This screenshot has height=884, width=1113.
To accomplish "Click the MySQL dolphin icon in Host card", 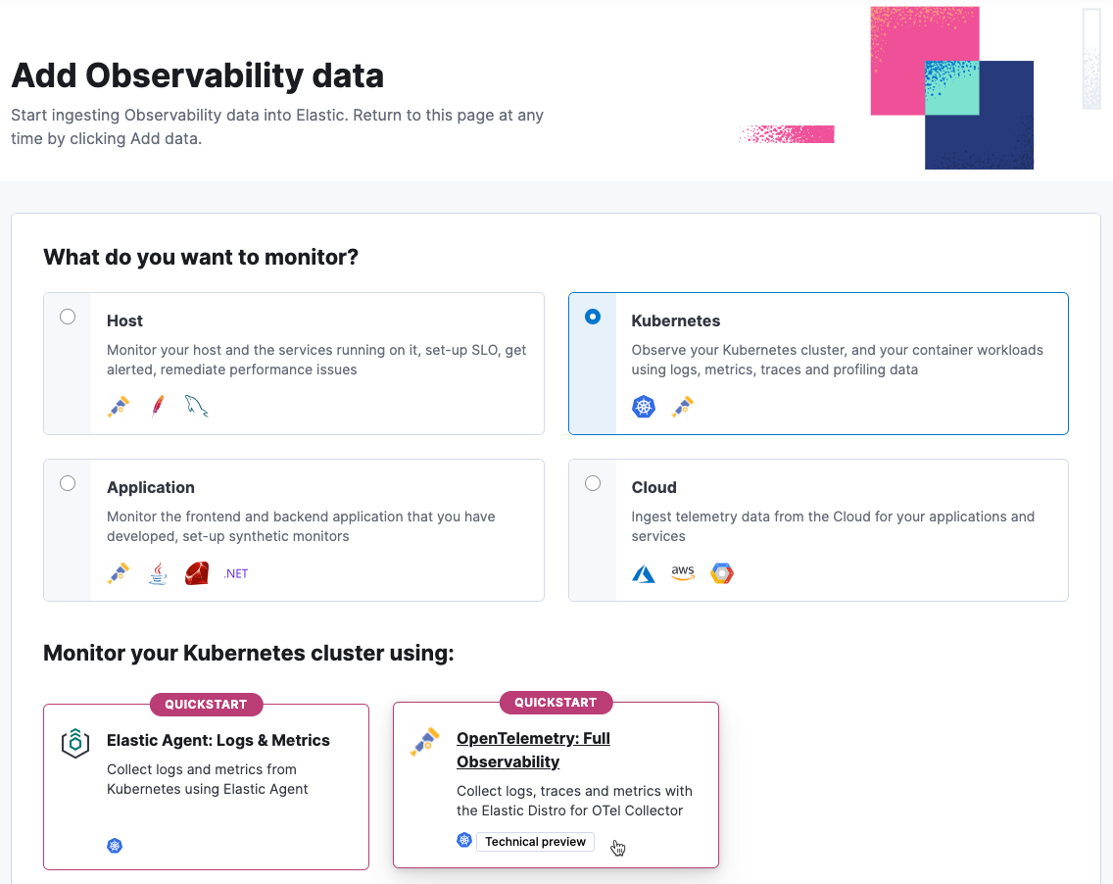I will coord(197,407).
